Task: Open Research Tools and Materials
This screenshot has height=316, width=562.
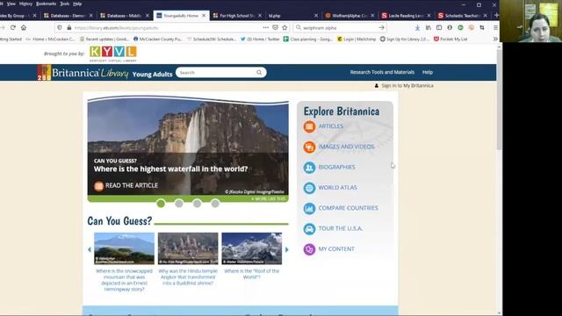Action: pos(382,72)
